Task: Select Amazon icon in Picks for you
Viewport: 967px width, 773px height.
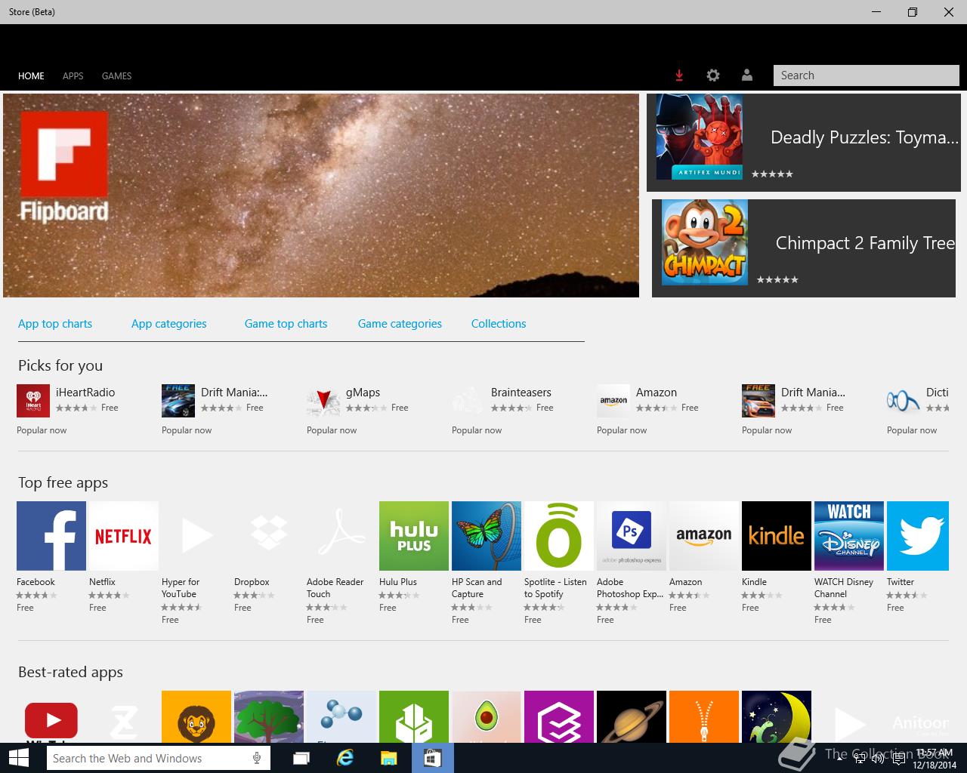Action: 613,401
